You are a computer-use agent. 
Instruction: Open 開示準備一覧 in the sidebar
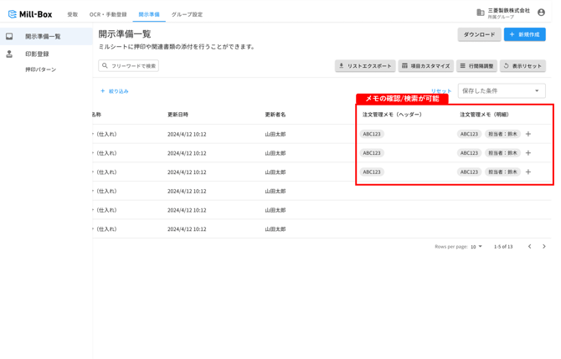click(46, 37)
